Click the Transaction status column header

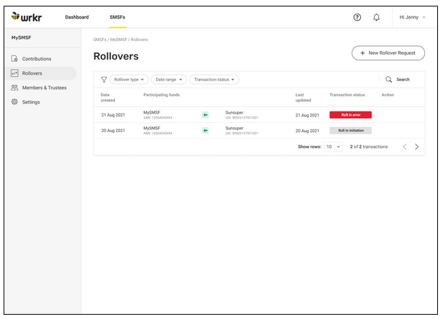click(x=347, y=95)
